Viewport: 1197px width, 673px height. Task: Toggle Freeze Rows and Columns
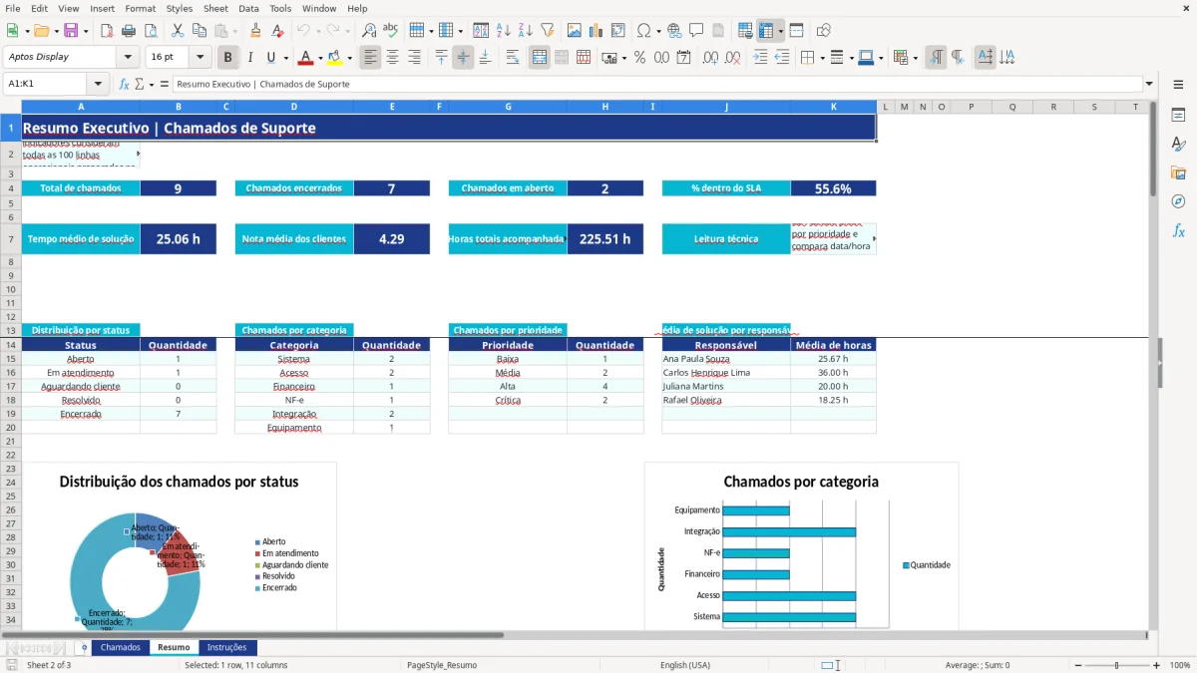click(766, 31)
